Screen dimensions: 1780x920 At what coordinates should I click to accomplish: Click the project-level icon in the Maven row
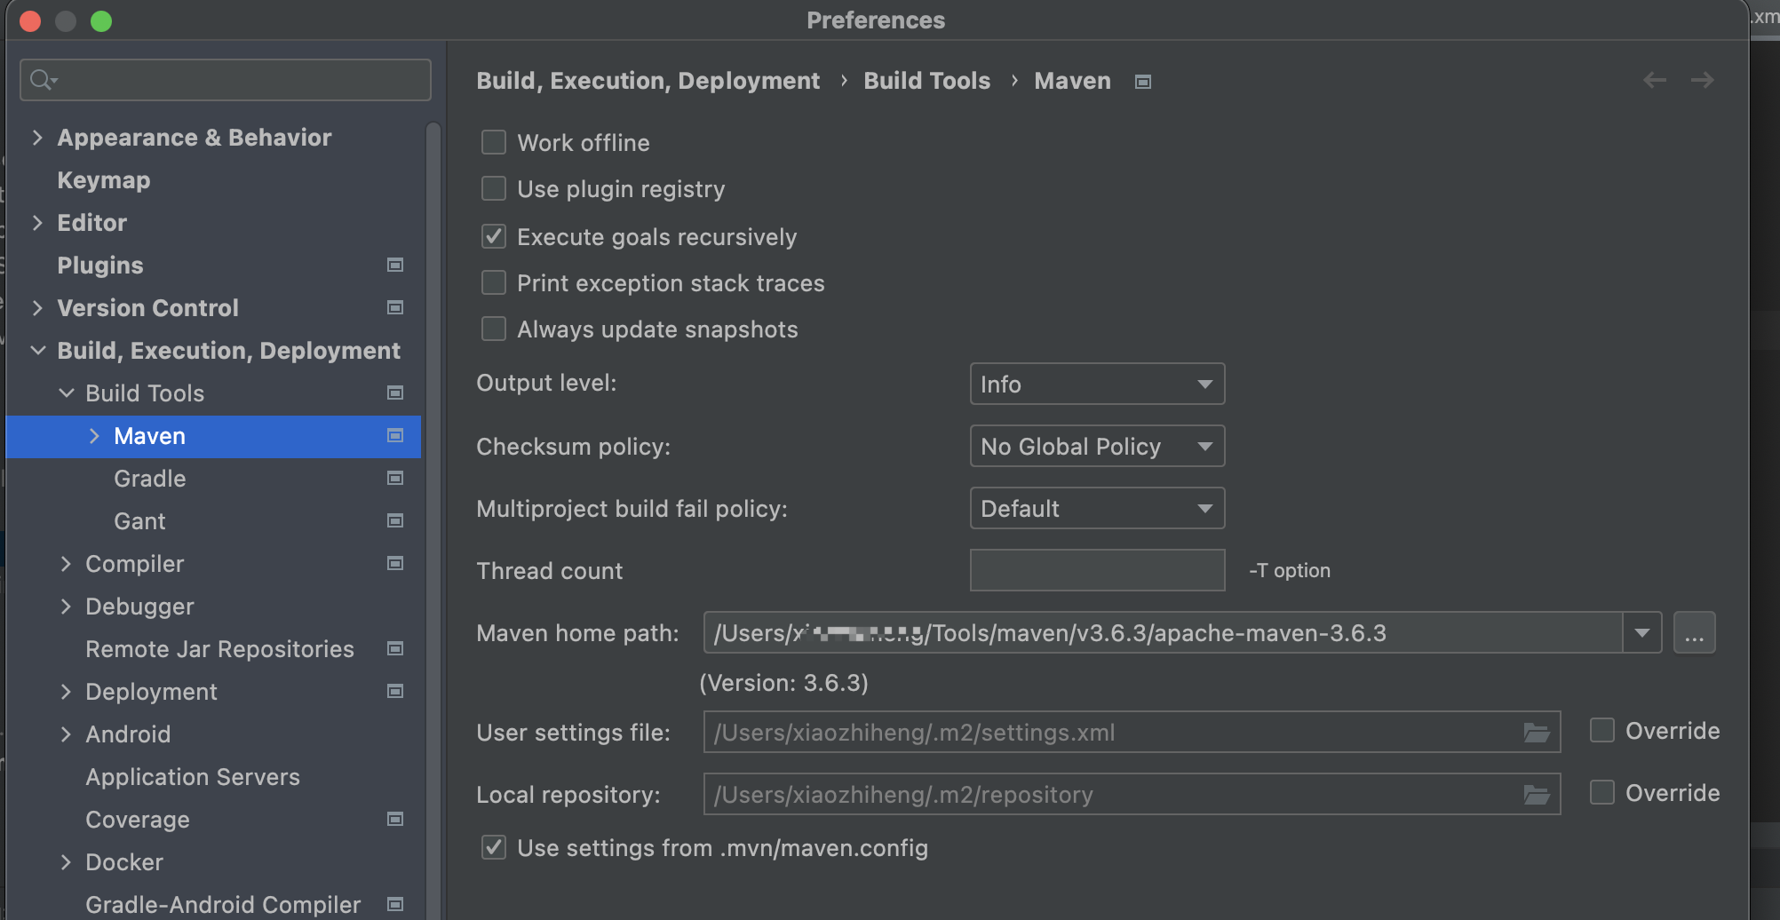point(395,435)
